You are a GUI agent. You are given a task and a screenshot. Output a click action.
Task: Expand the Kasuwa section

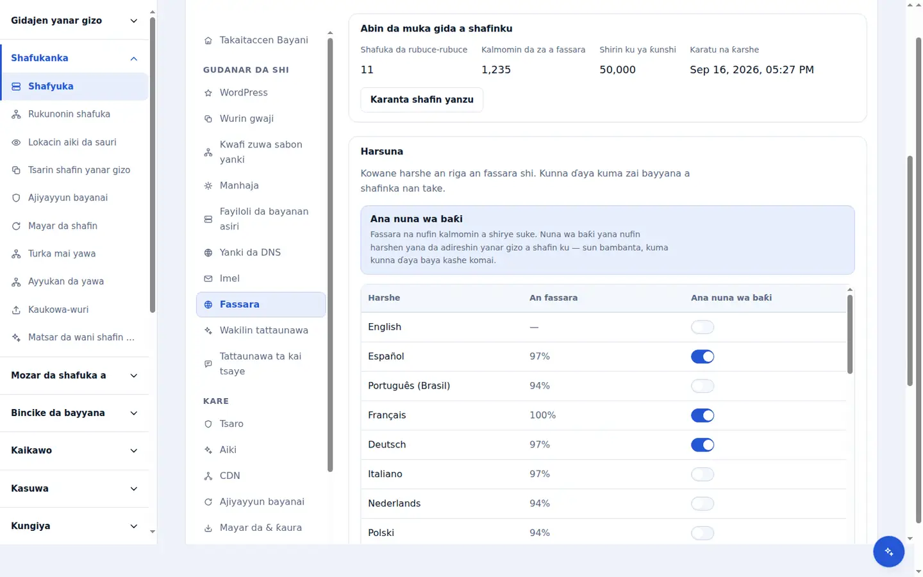(x=74, y=489)
